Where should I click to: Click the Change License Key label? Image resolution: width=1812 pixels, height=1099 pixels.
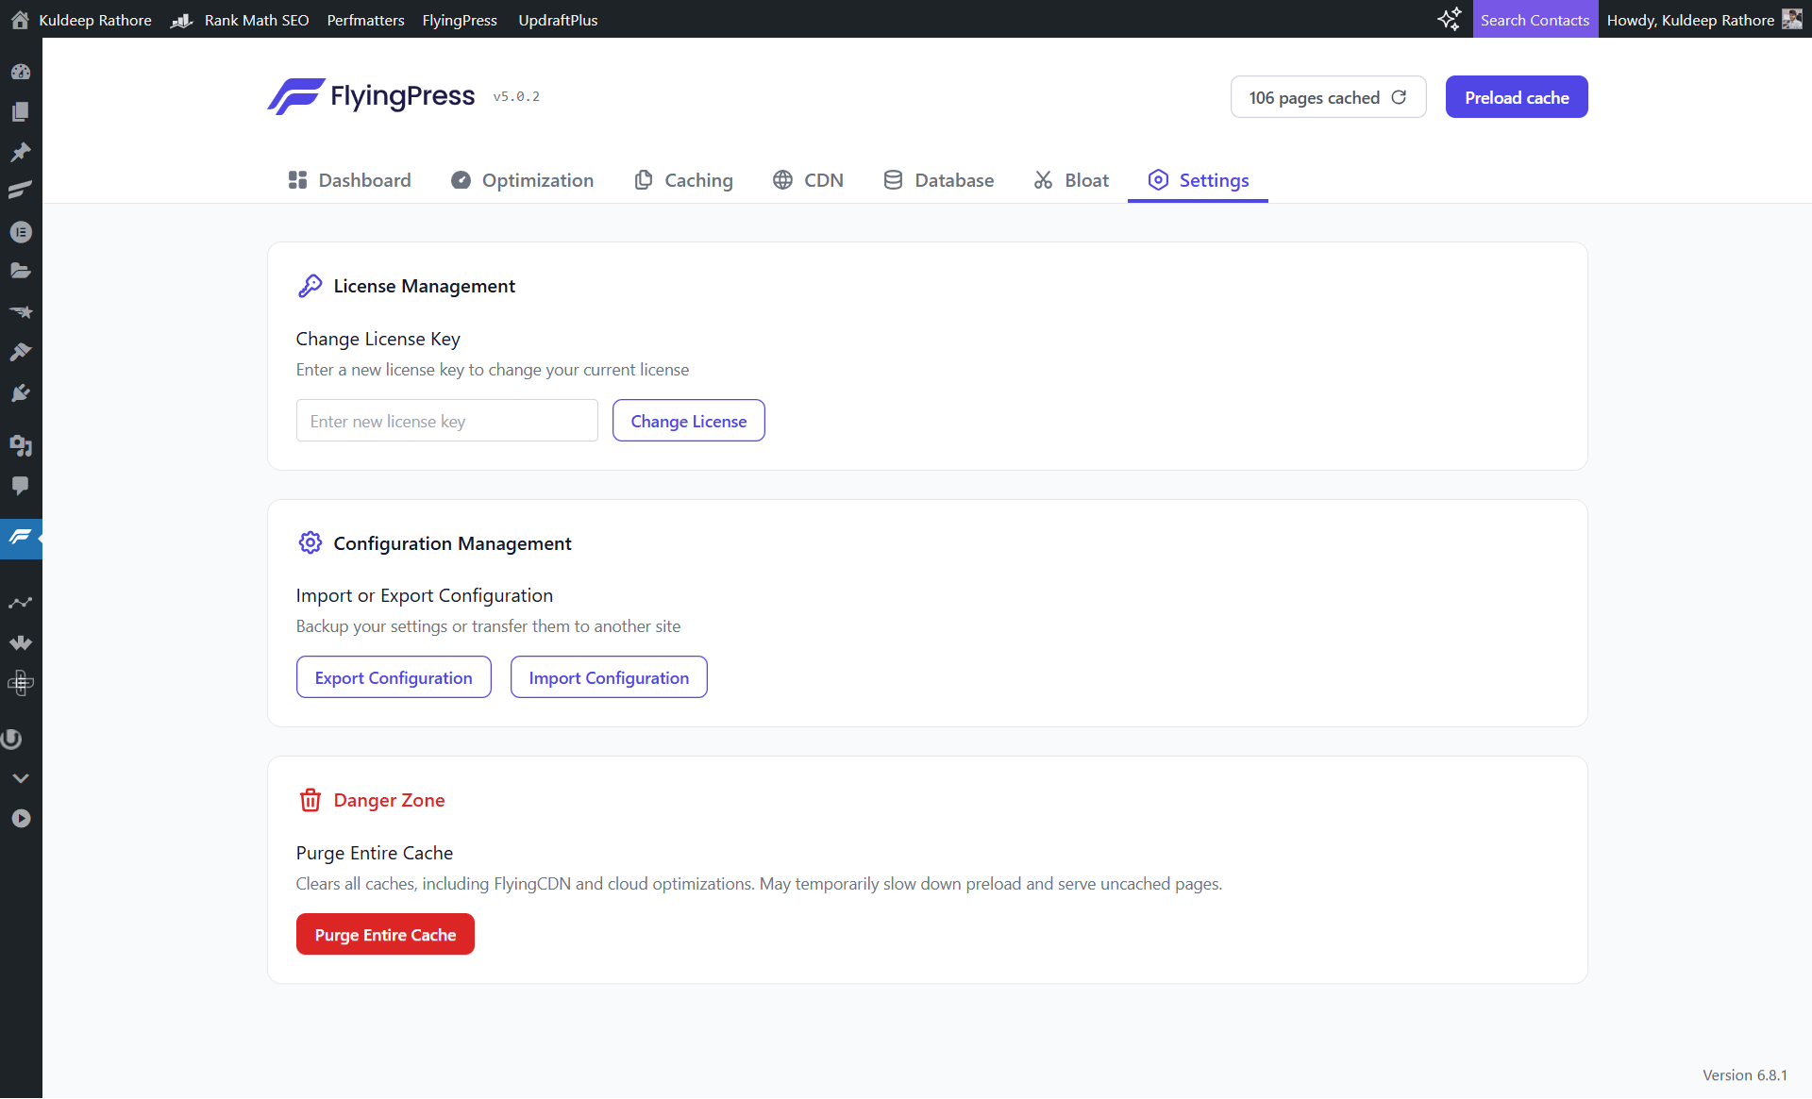click(x=377, y=339)
